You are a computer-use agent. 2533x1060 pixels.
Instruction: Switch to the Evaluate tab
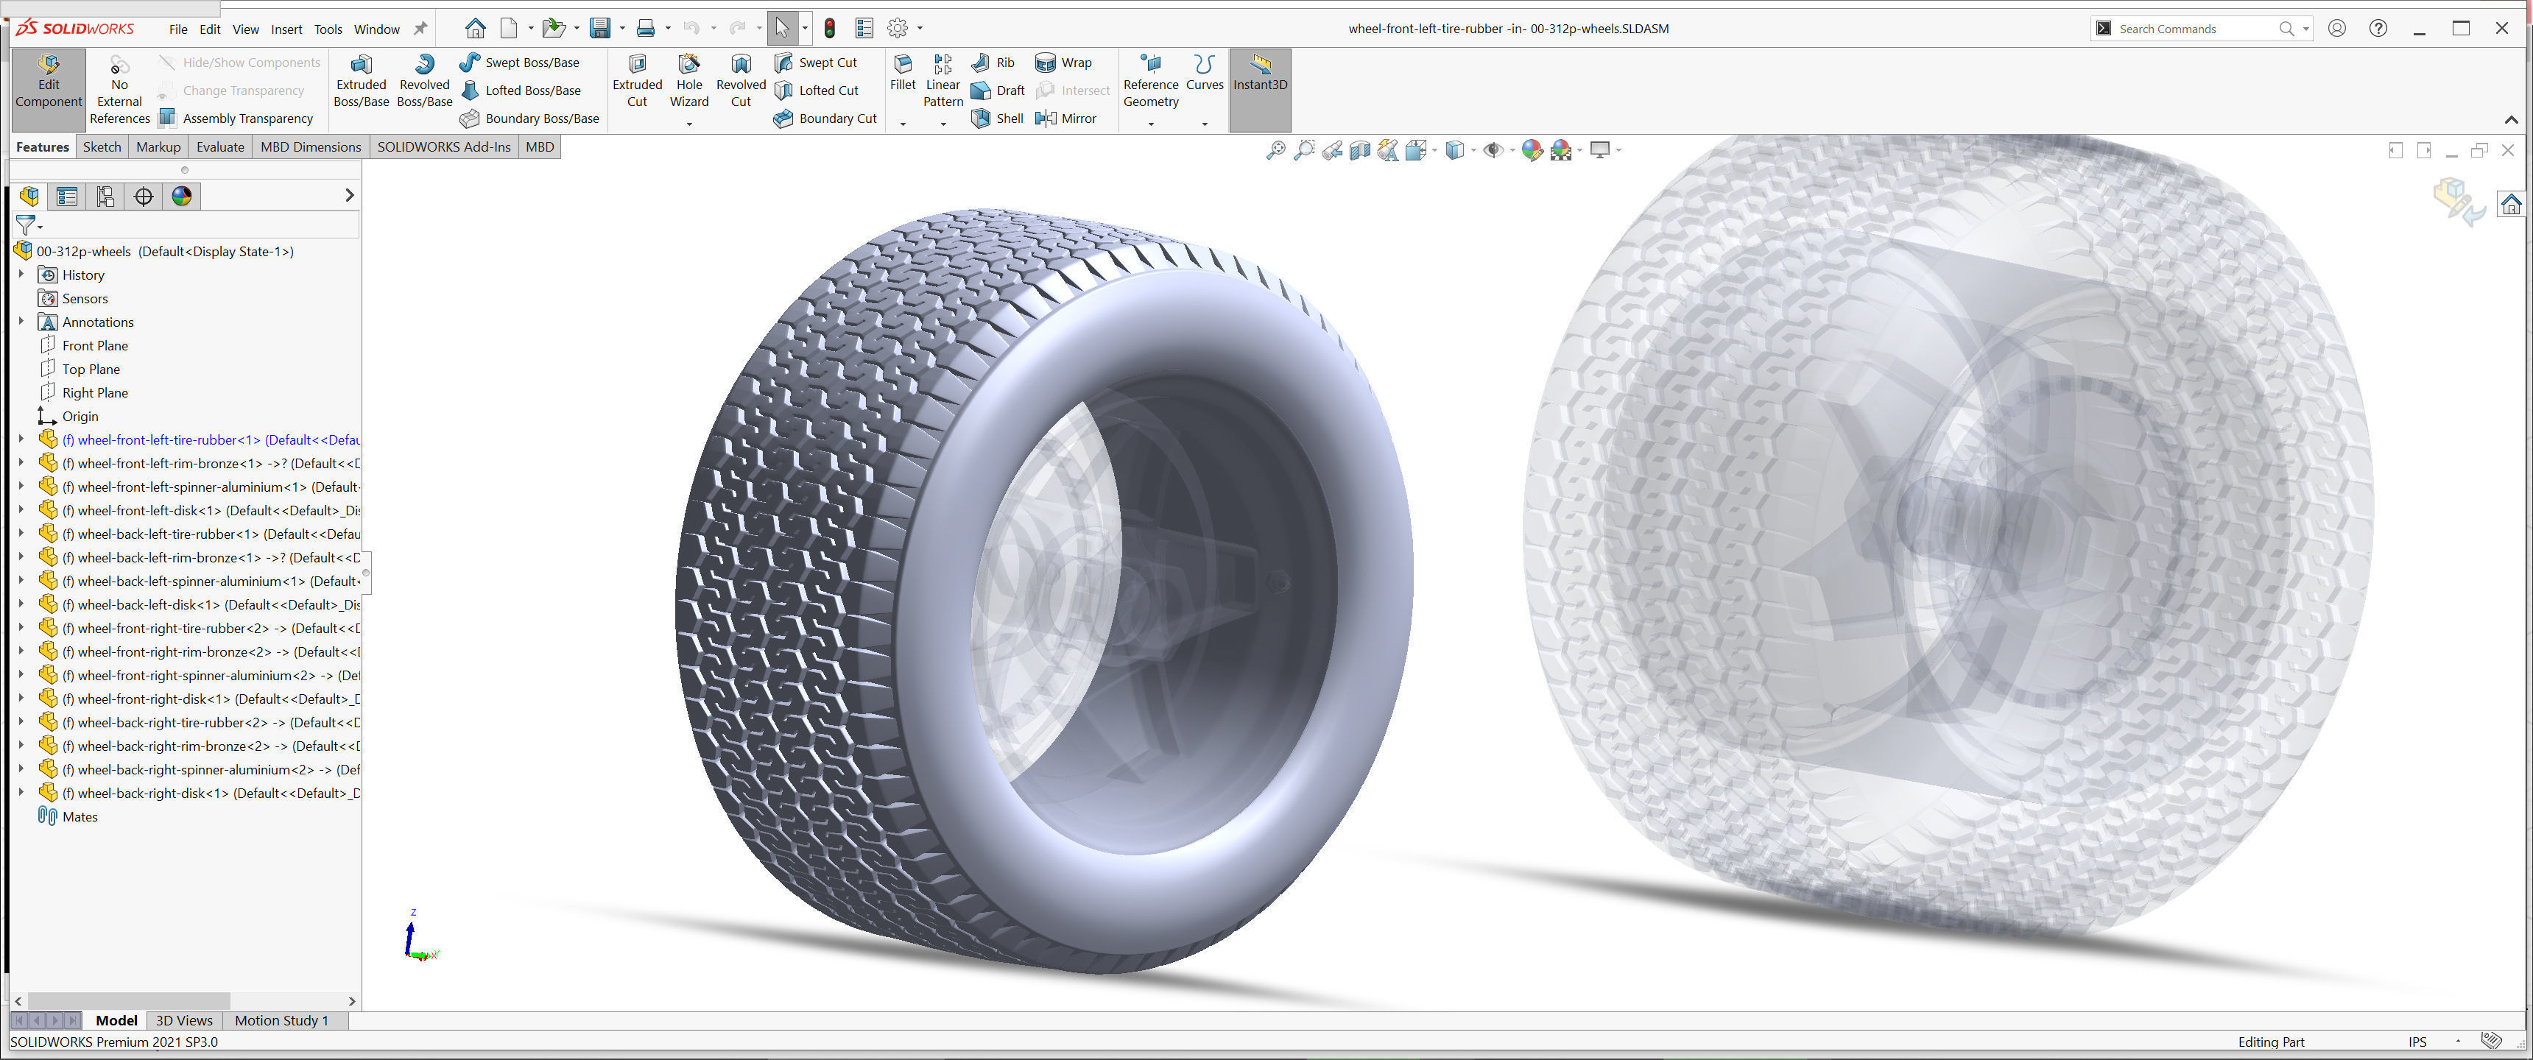219,146
